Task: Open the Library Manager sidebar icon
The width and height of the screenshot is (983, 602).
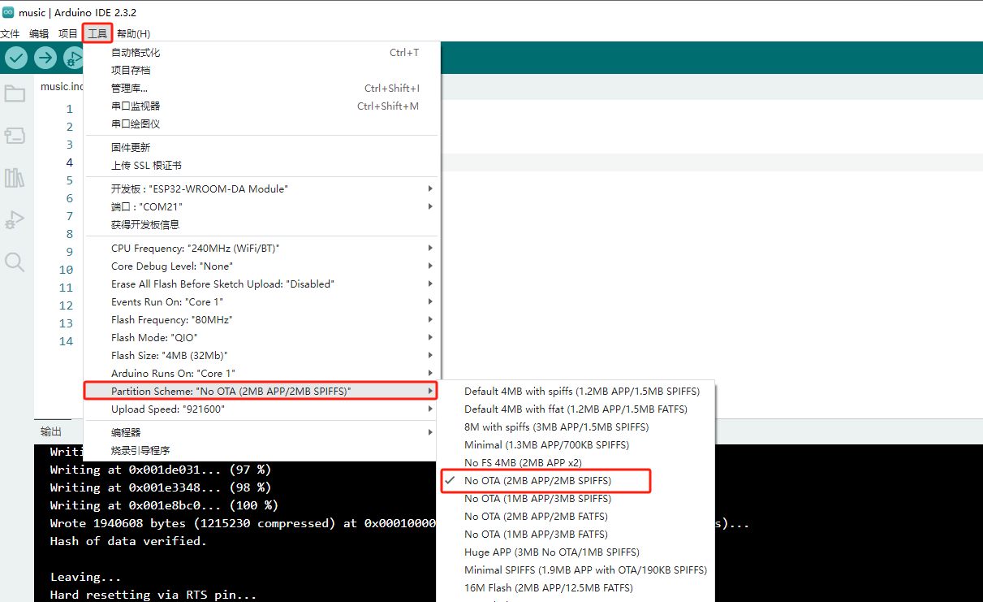Action: click(x=15, y=177)
